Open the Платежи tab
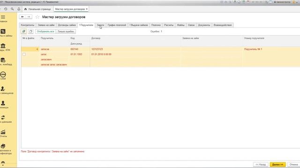Viewport: 300px width, 168px height. click(x=156, y=25)
